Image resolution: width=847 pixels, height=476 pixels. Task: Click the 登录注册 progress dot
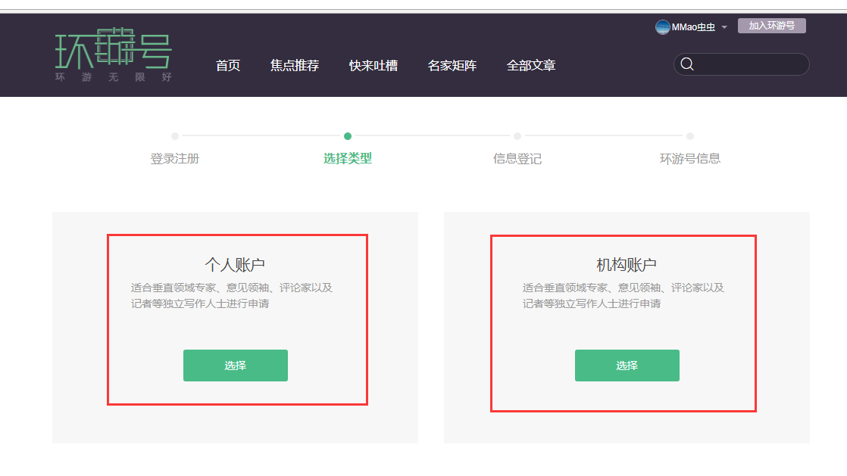pos(174,136)
